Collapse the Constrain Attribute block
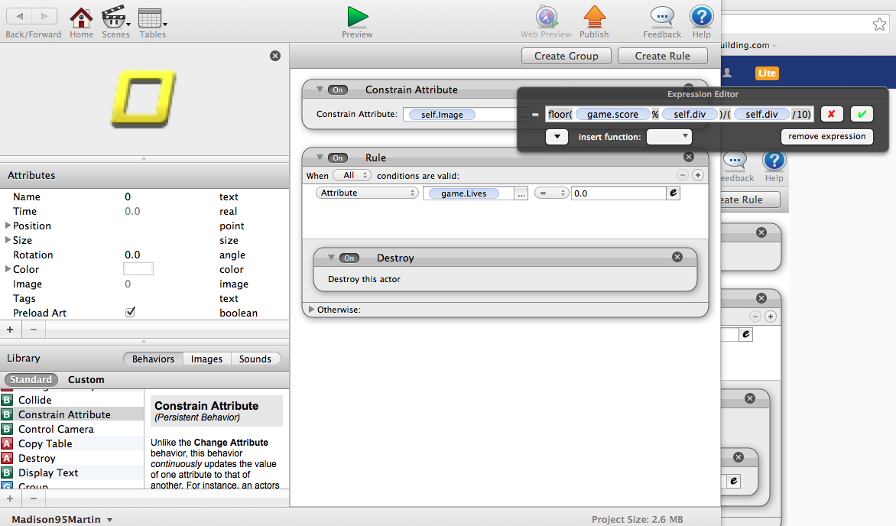The width and height of the screenshot is (896, 526). 320,89
